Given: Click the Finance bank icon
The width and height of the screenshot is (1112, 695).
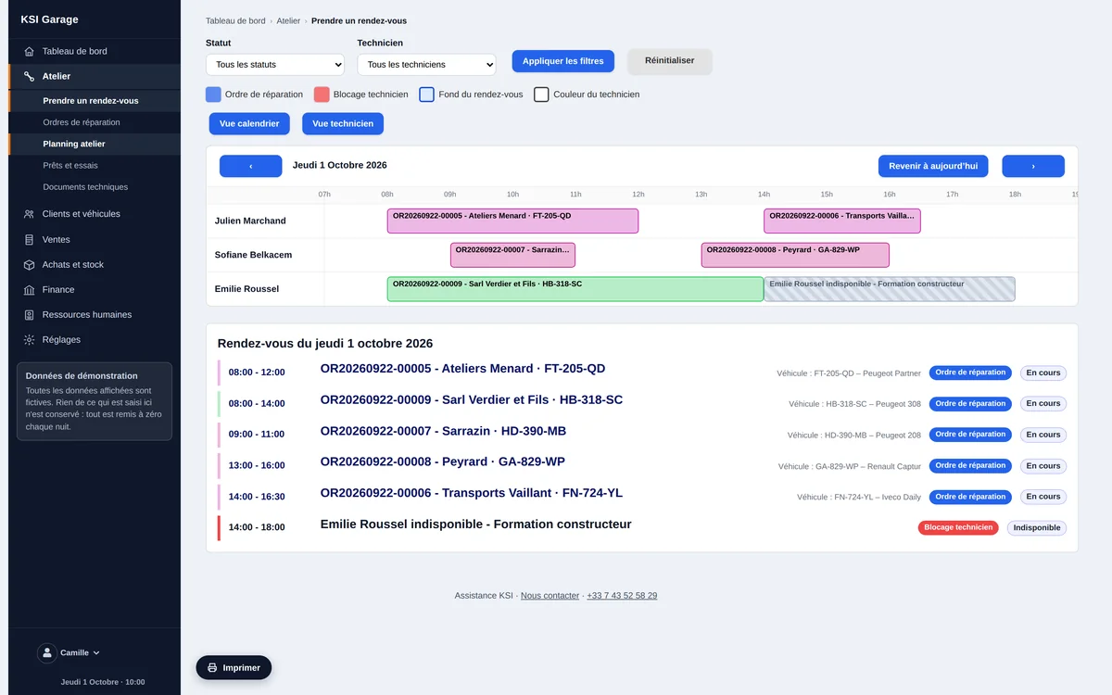Looking at the screenshot, I should click(x=30, y=290).
